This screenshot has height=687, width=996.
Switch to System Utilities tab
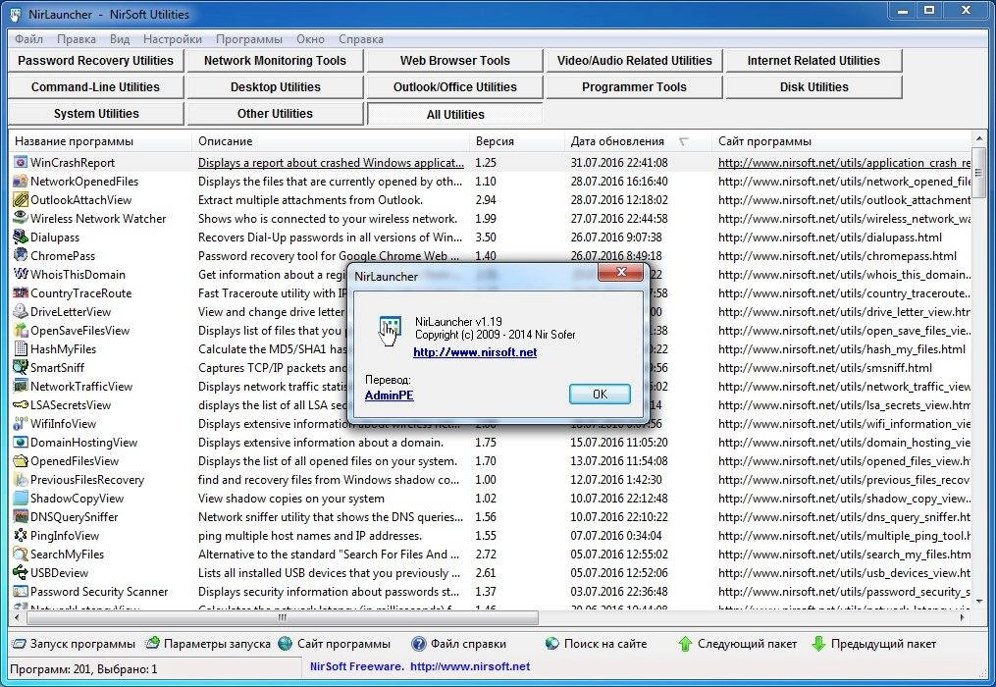pos(95,114)
